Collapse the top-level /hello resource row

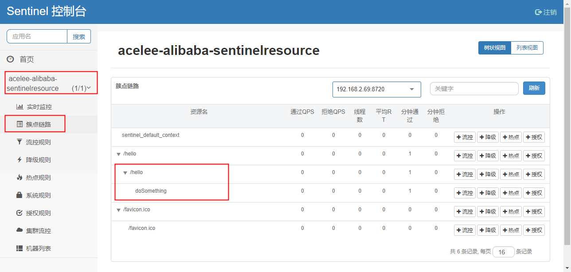[x=118, y=154]
